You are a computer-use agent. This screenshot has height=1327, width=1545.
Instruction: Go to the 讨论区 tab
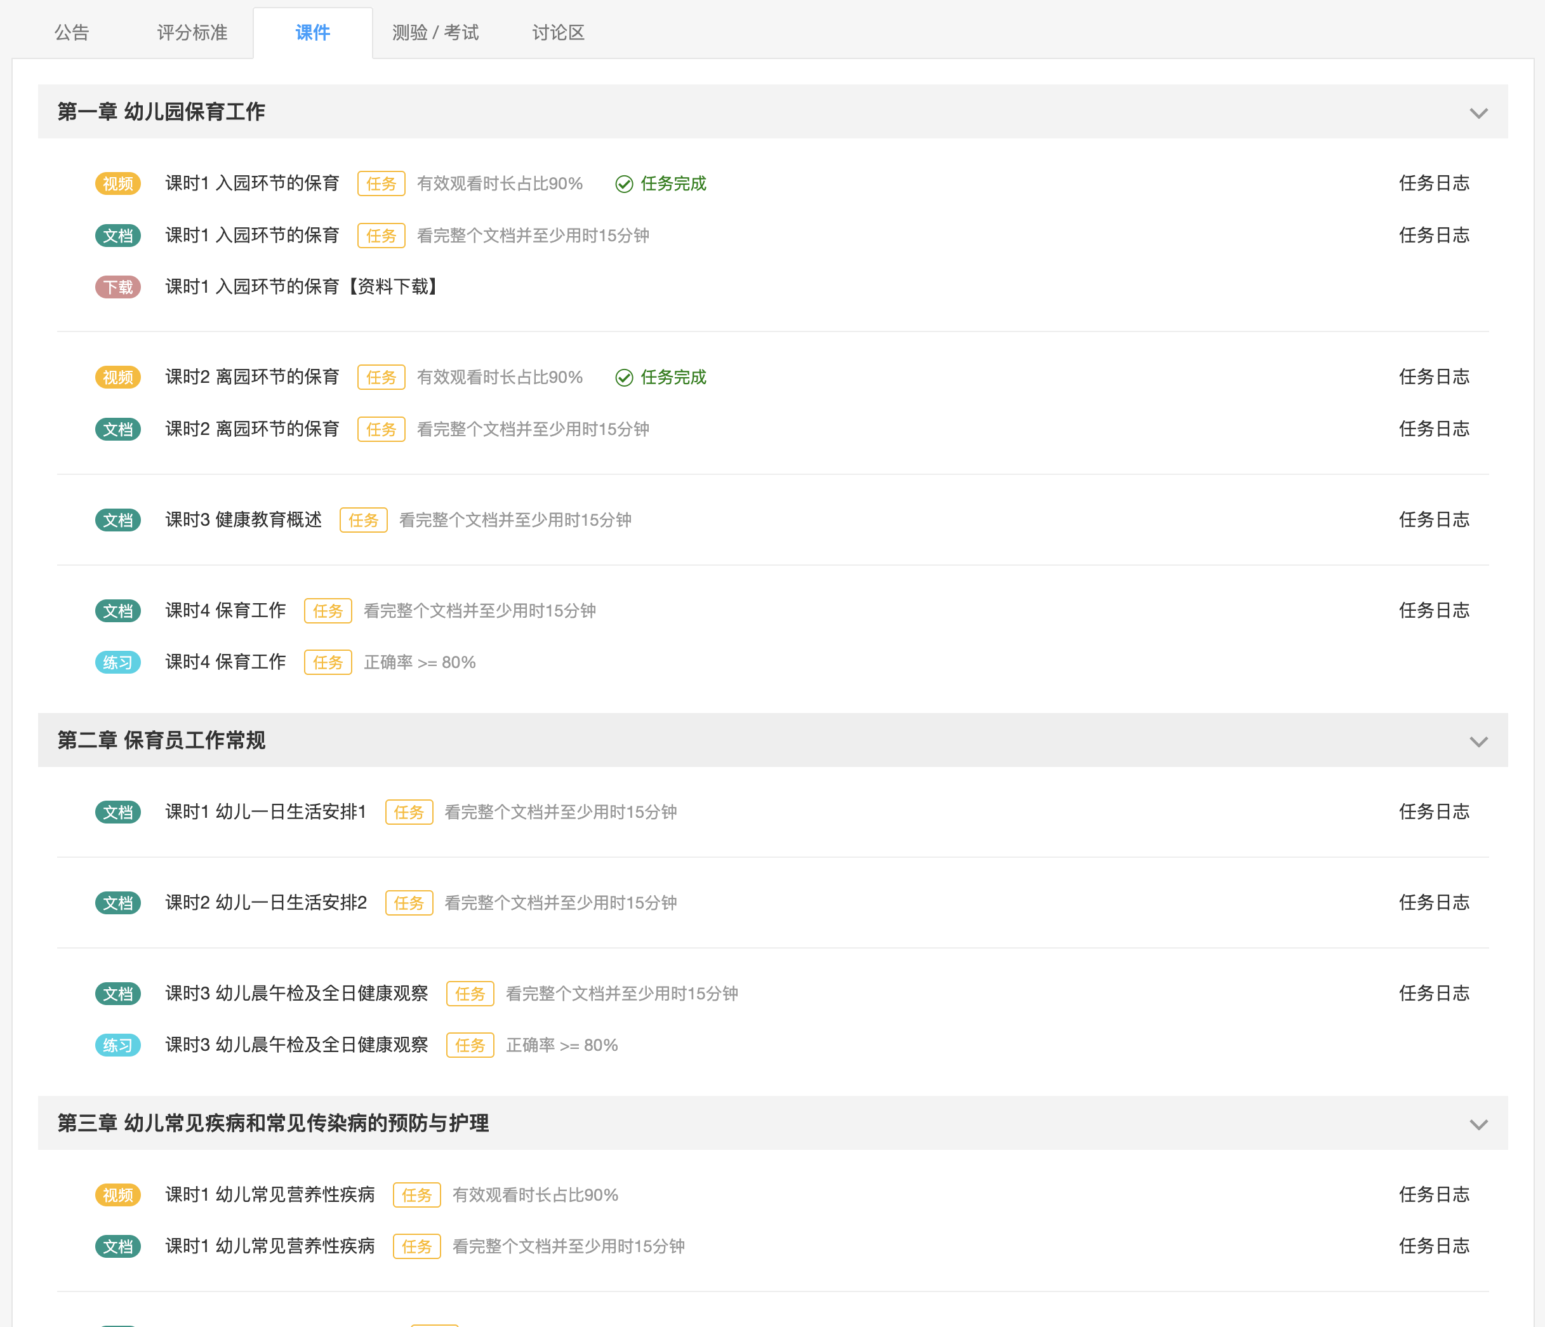point(558,33)
